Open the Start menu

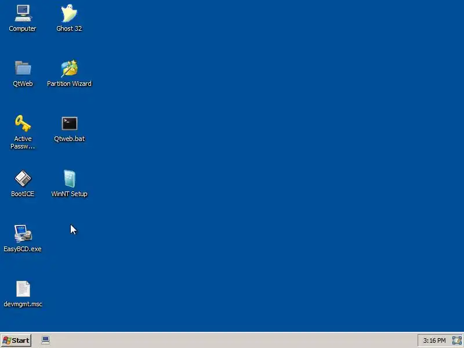16,340
